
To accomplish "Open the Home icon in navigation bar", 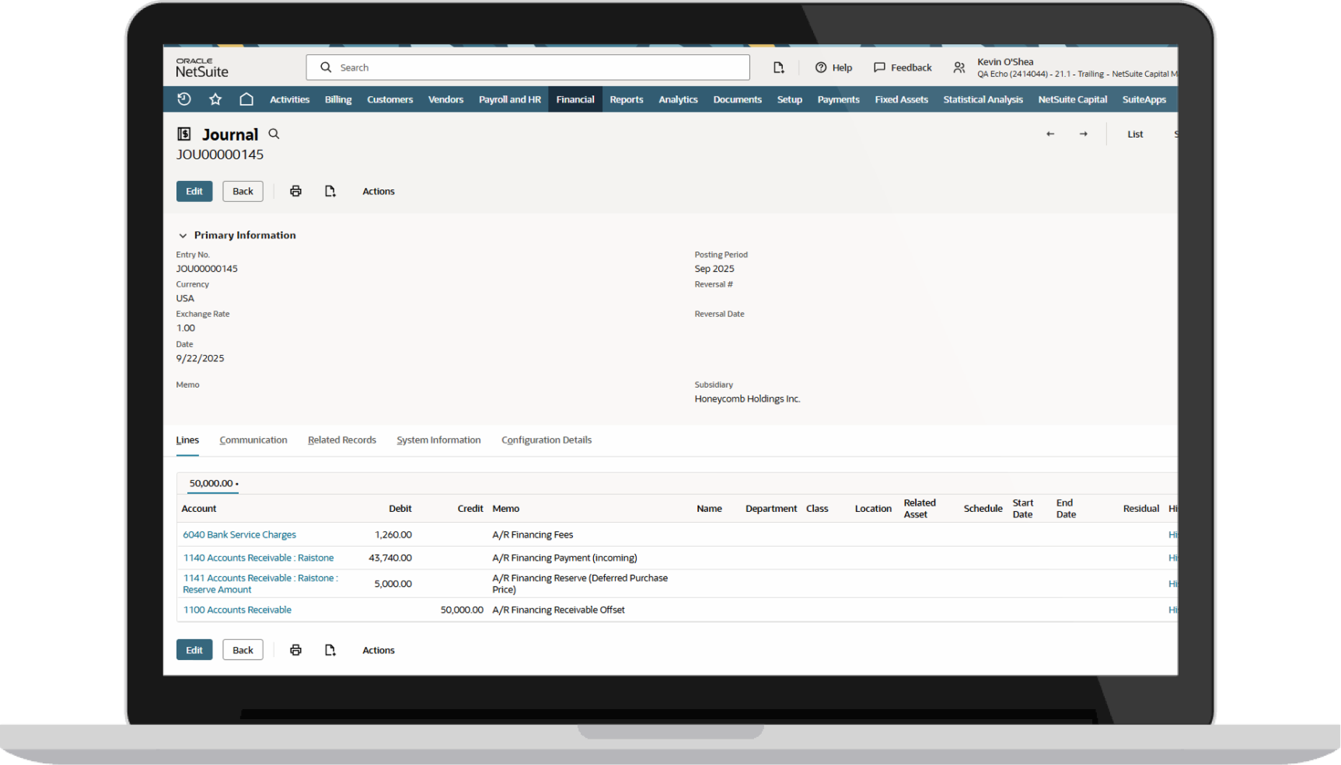I will click(246, 99).
